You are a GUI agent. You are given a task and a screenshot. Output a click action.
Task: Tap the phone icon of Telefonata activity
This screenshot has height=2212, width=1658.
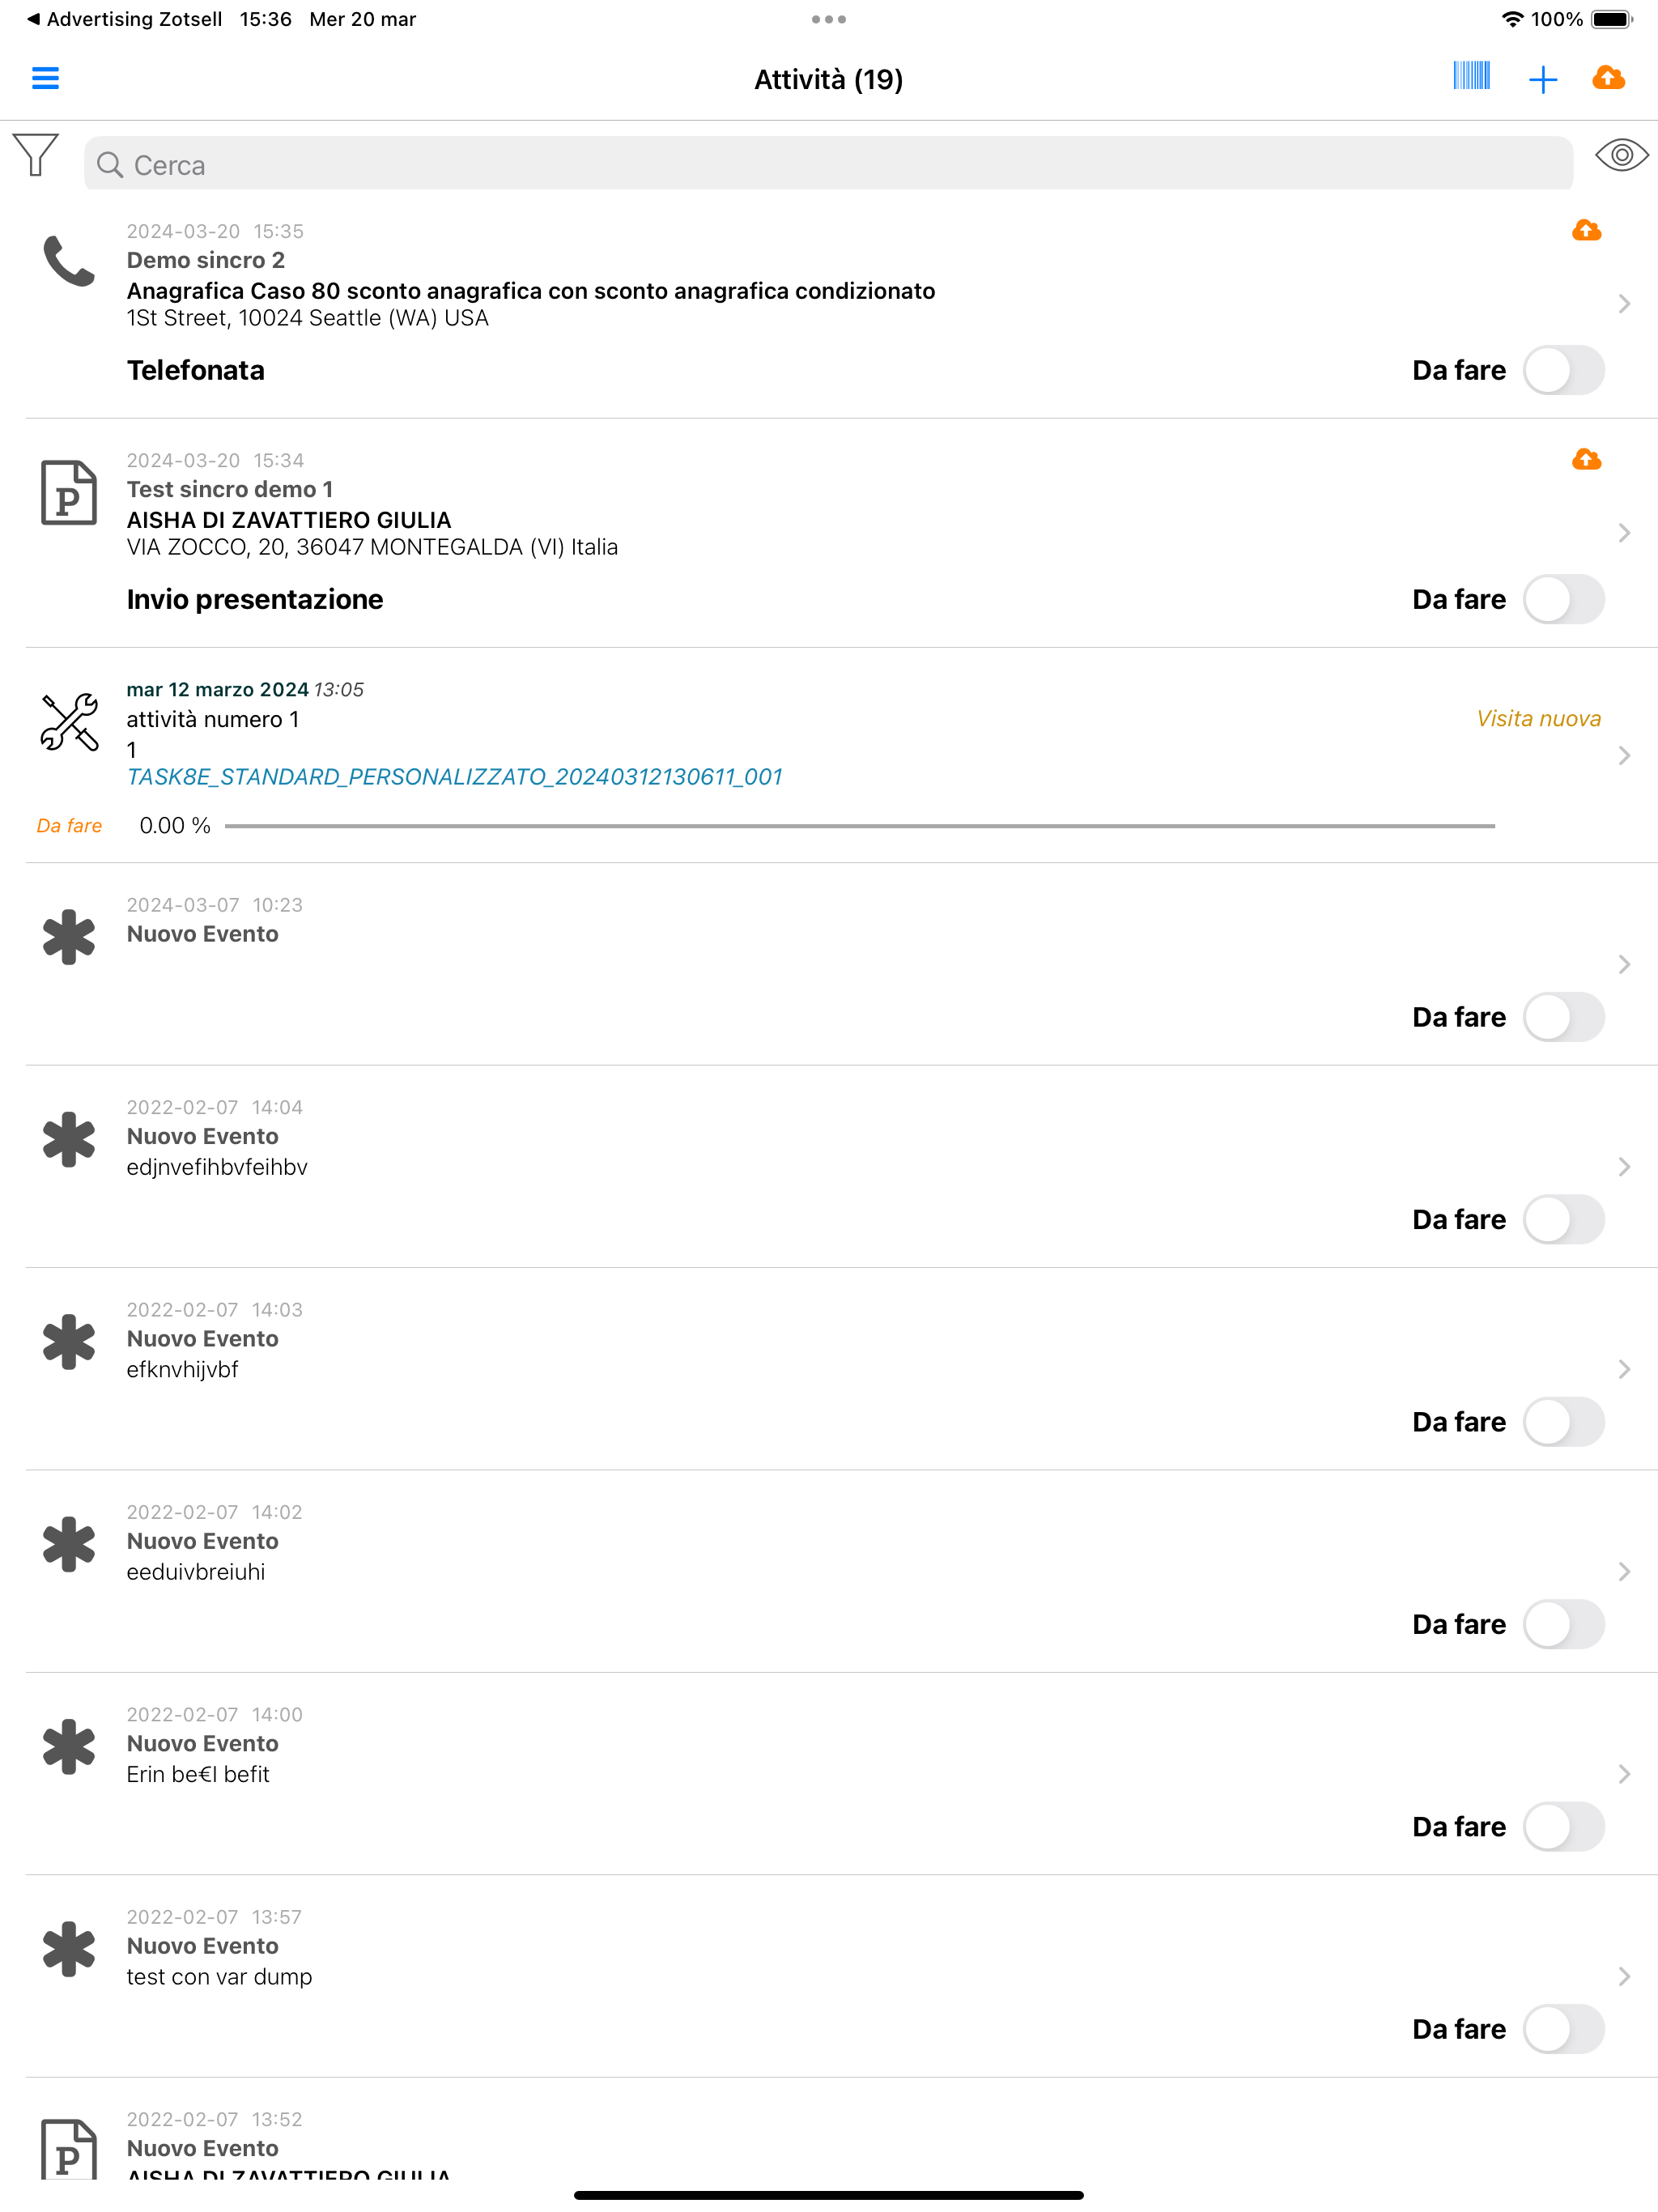point(69,261)
